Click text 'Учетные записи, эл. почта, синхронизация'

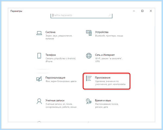tap(61, 106)
